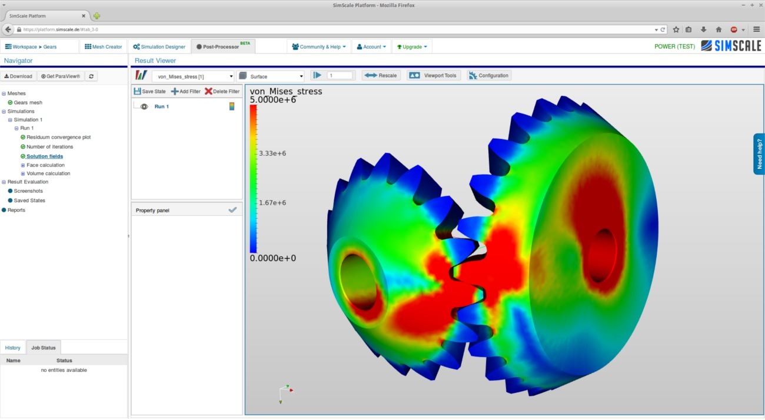Click the Rescale button

click(381, 75)
